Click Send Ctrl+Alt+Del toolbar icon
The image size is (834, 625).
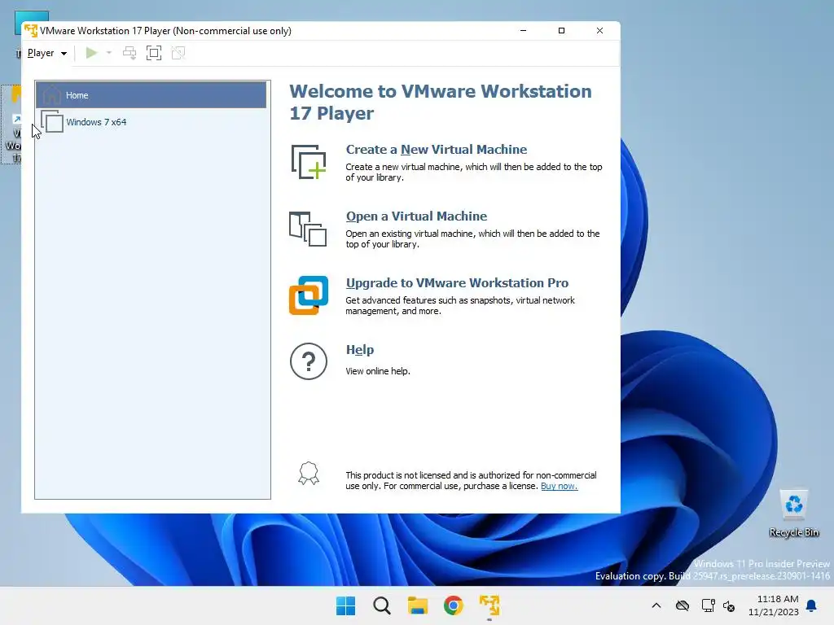tap(129, 53)
